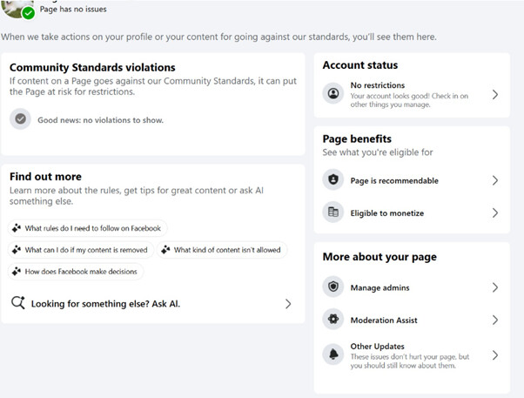Choose How does Facebook make decisions chip
This screenshot has height=398, width=524.
[x=76, y=271]
